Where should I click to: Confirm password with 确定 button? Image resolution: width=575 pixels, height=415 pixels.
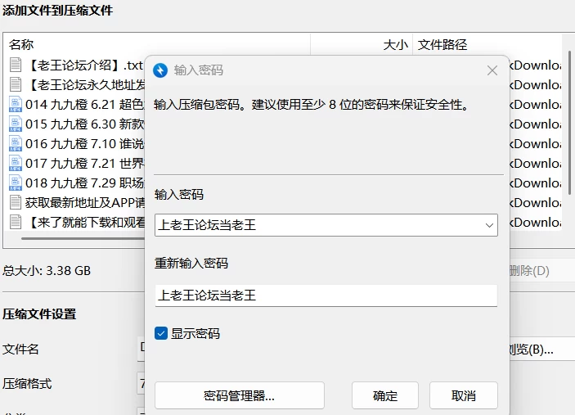(x=385, y=395)
